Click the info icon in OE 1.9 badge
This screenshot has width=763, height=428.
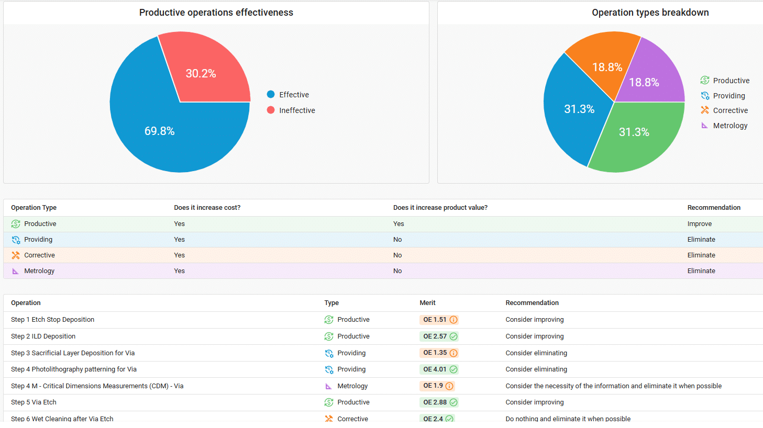(x=449, y=386)
